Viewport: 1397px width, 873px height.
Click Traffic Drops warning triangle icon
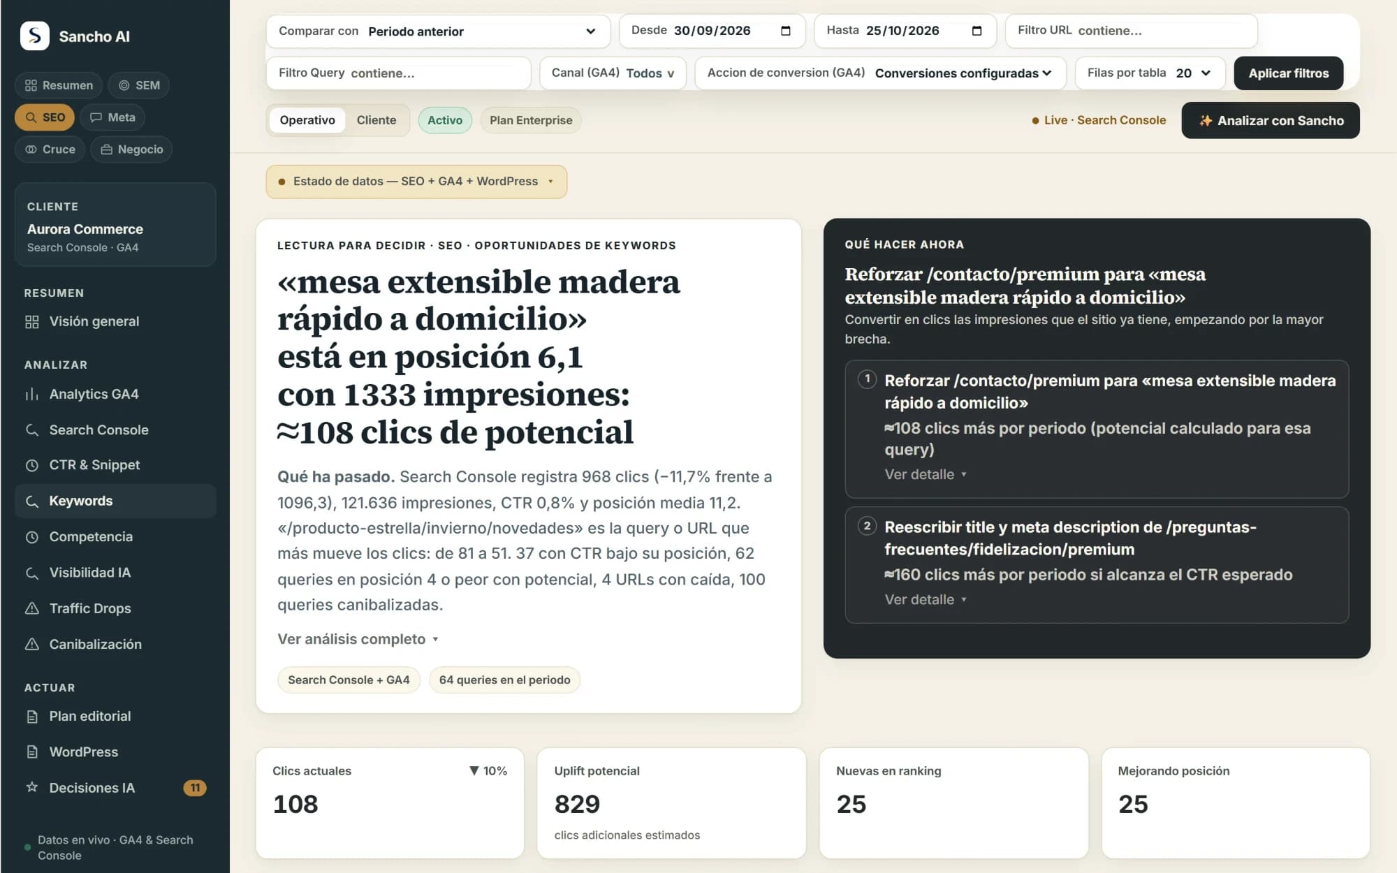click(x=32, y=608)
